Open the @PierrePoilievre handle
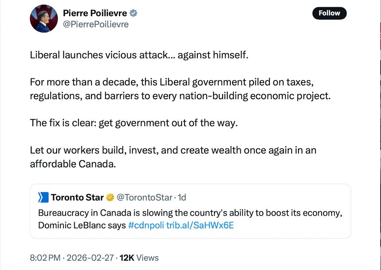381x270 pixels. [96, 24]
